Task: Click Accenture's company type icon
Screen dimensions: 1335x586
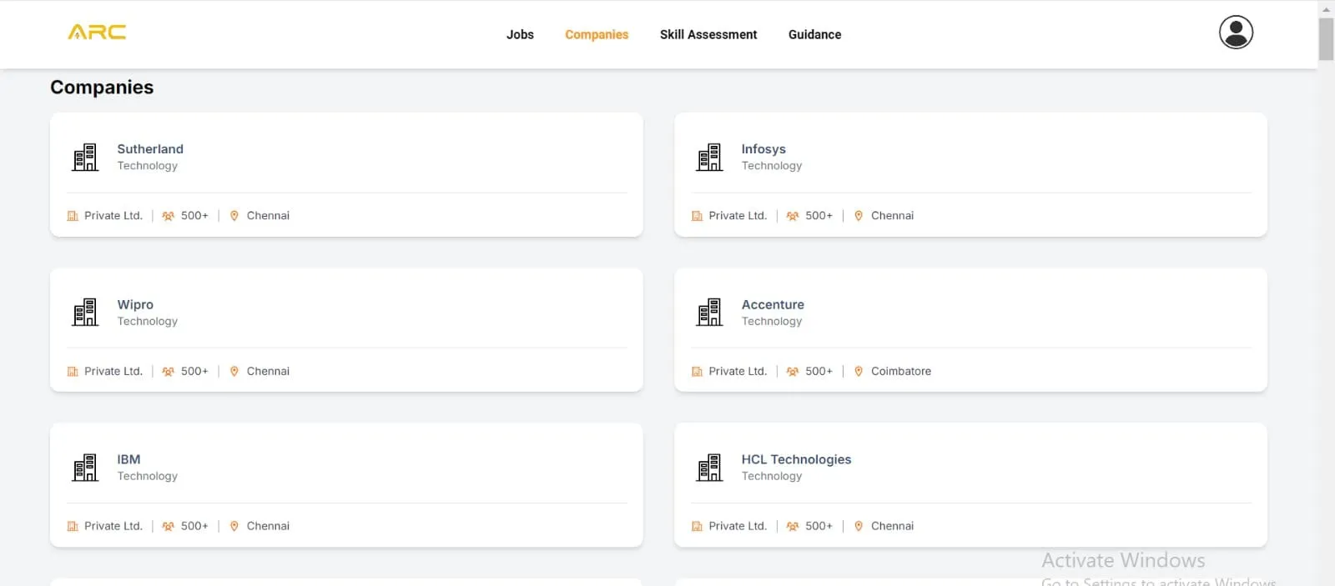Action: [x=697, y=372]
